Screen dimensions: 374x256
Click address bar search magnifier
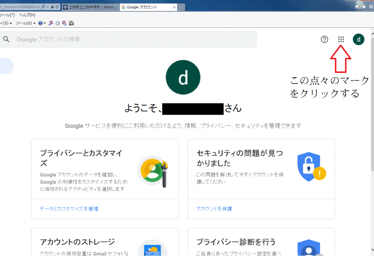click(x=43, y=7)
